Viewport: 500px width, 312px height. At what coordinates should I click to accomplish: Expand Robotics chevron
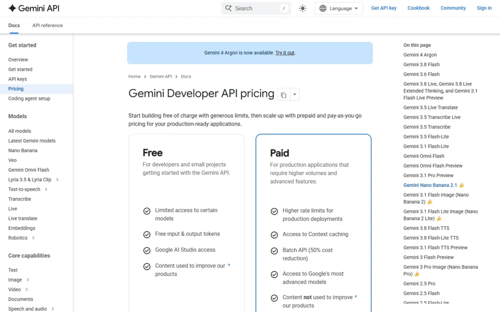click(33, 238)
